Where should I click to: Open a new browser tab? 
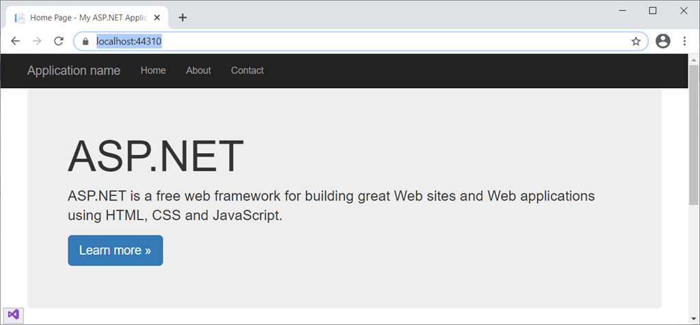pyautogui.click(x=183, y=18)
